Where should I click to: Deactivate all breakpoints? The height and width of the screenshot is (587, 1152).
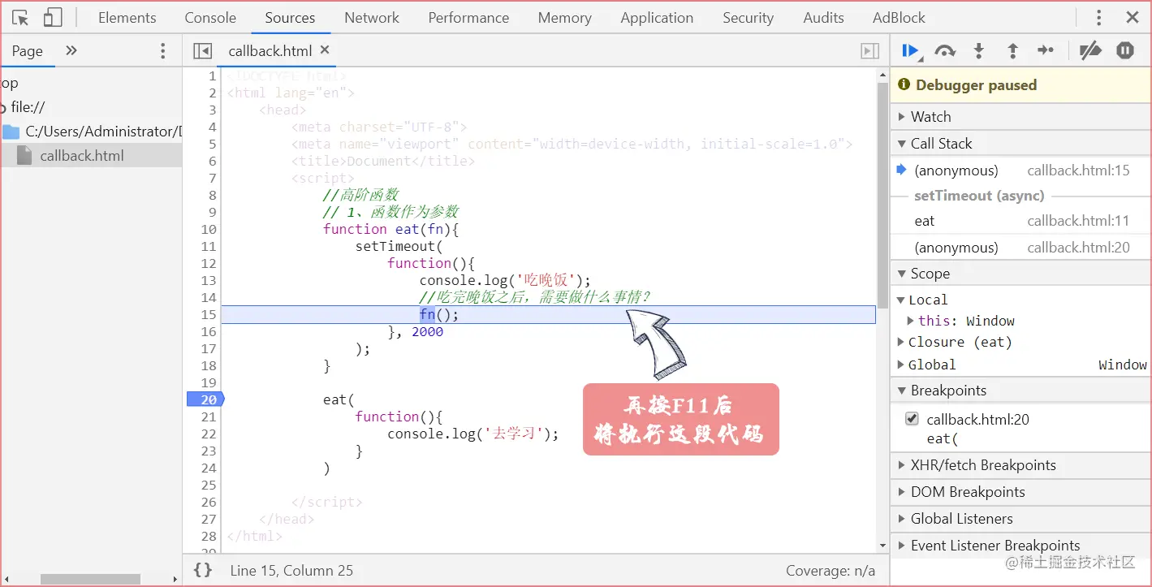coord(1089,50)
